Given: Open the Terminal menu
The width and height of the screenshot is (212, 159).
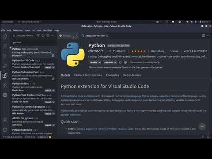Looking at the screenshot, I should pos(47,30).
